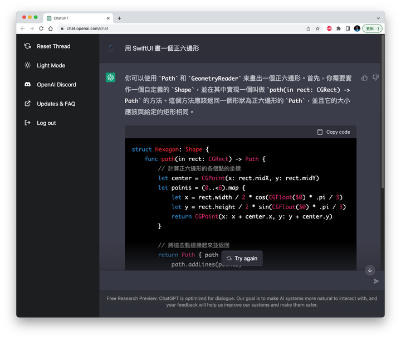Click the Log out arrow icon
401x339 pixels.
(x=28, y=123)
